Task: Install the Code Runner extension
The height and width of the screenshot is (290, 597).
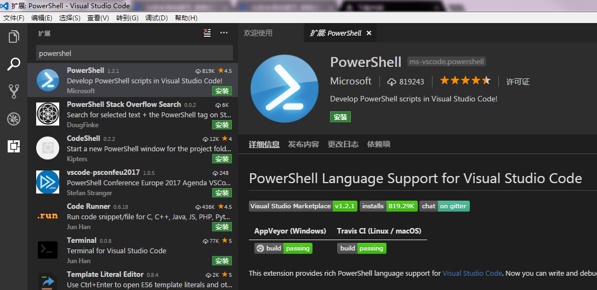Action: 222,227
